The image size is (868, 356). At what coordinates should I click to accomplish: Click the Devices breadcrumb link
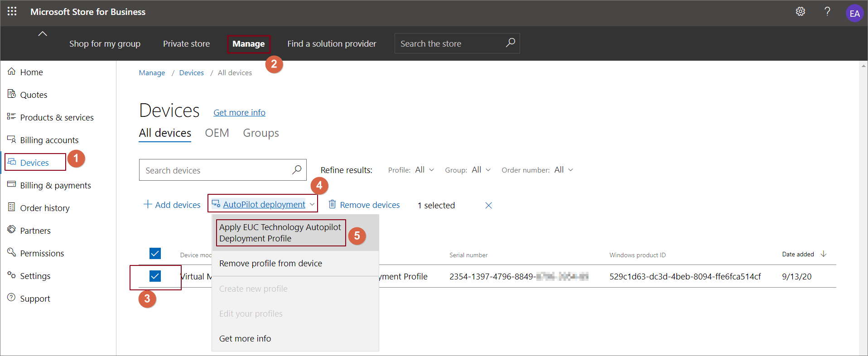click(191, 73)
